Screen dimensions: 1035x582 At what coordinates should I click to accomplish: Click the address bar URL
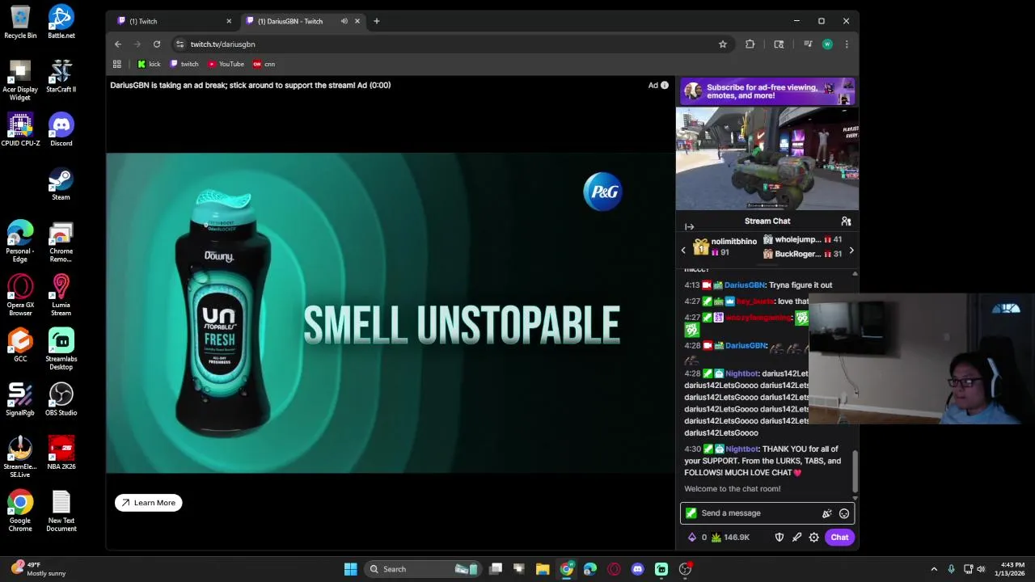[x=223, y=44]
